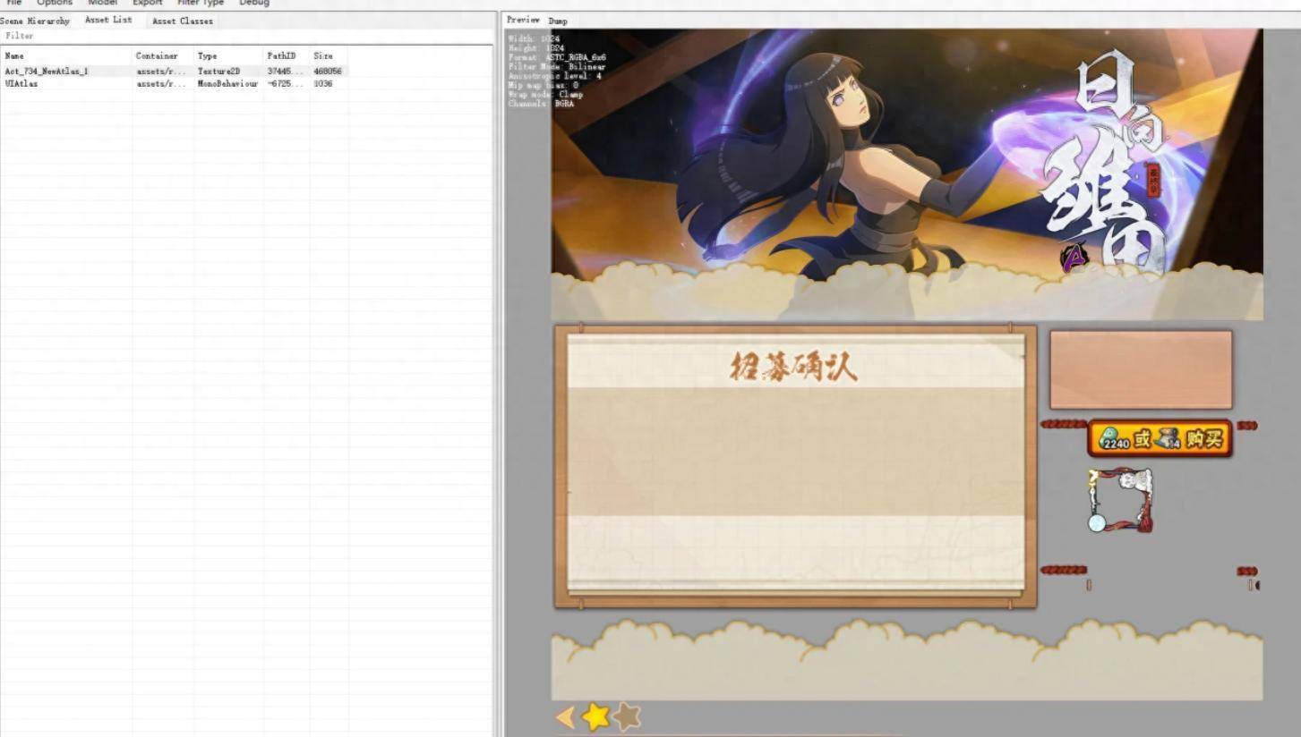The height and width of the screenshot is (737, 1301).
Task: Open the Filter Type menu
Action: tap(201, 4)
